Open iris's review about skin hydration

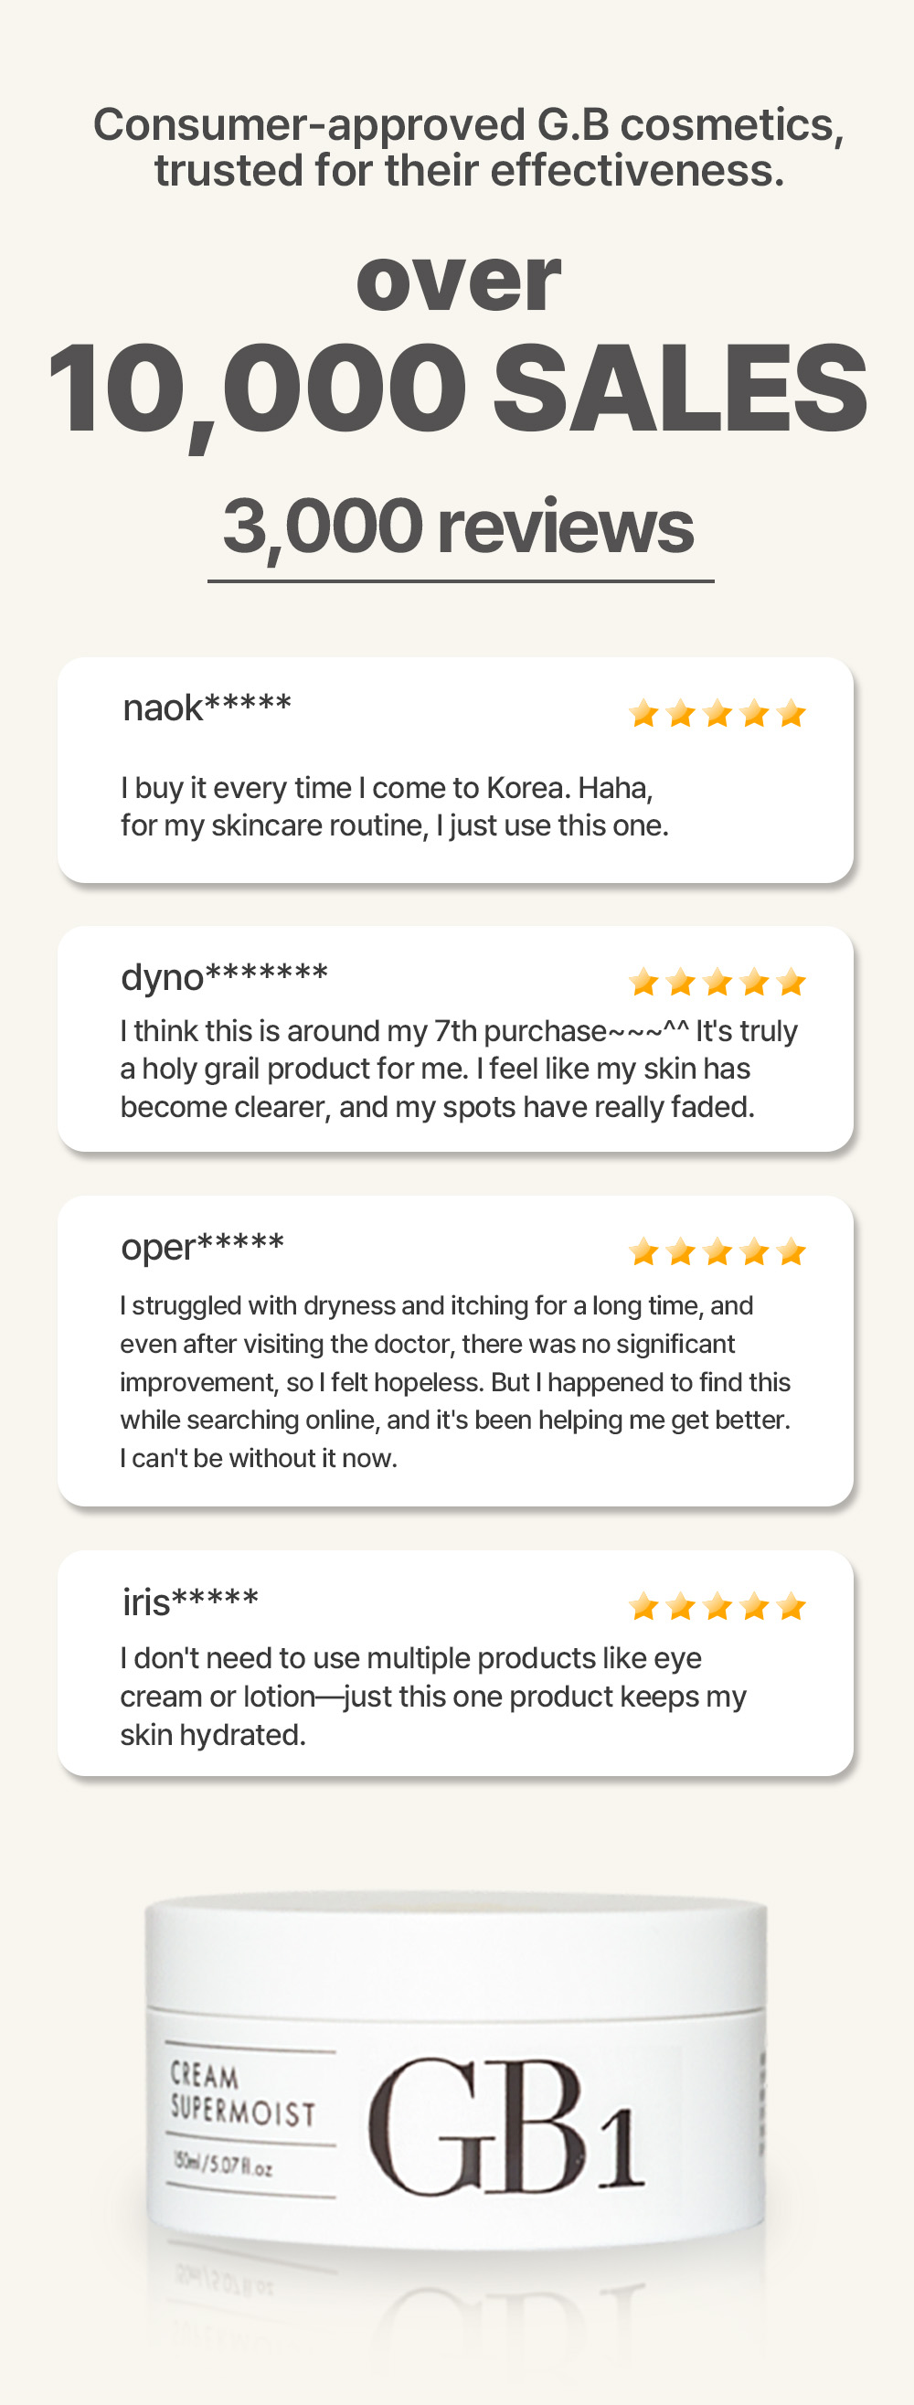(432, 1697)
